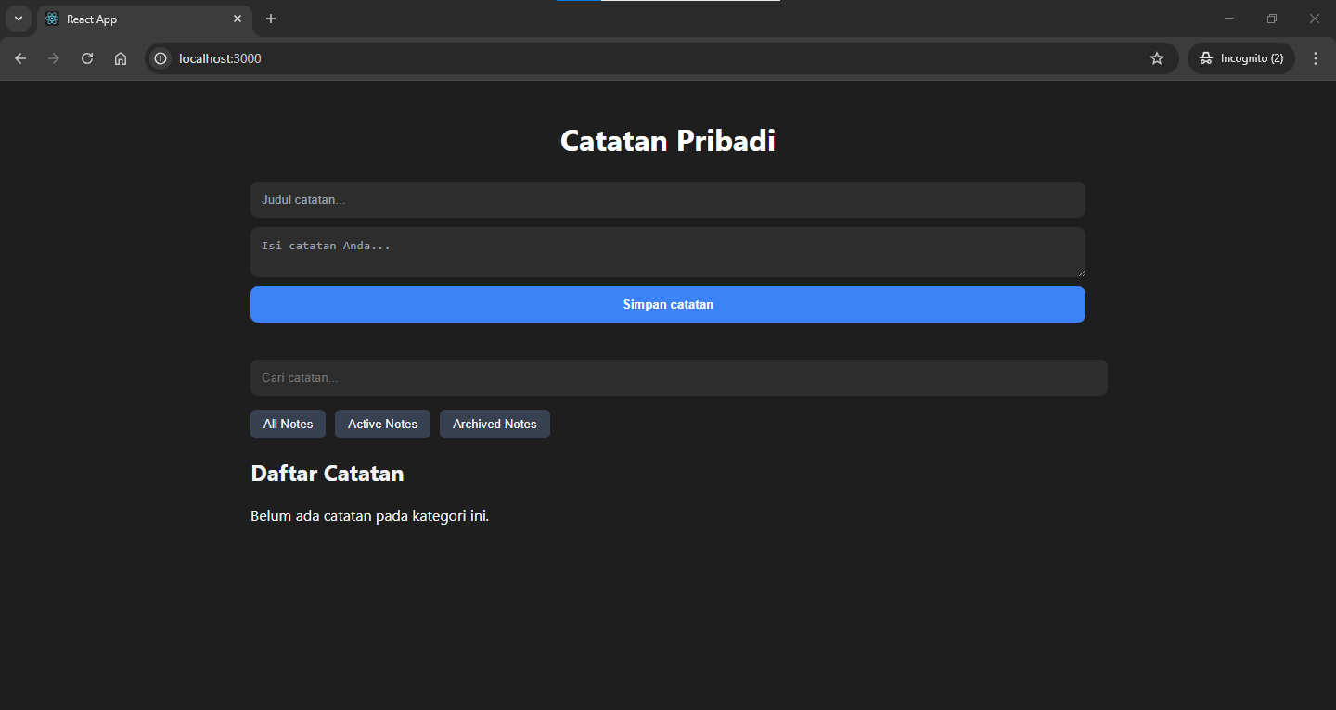
Task: Open Chrome's three-dot menu
Action: click(x=1315, y=57)
